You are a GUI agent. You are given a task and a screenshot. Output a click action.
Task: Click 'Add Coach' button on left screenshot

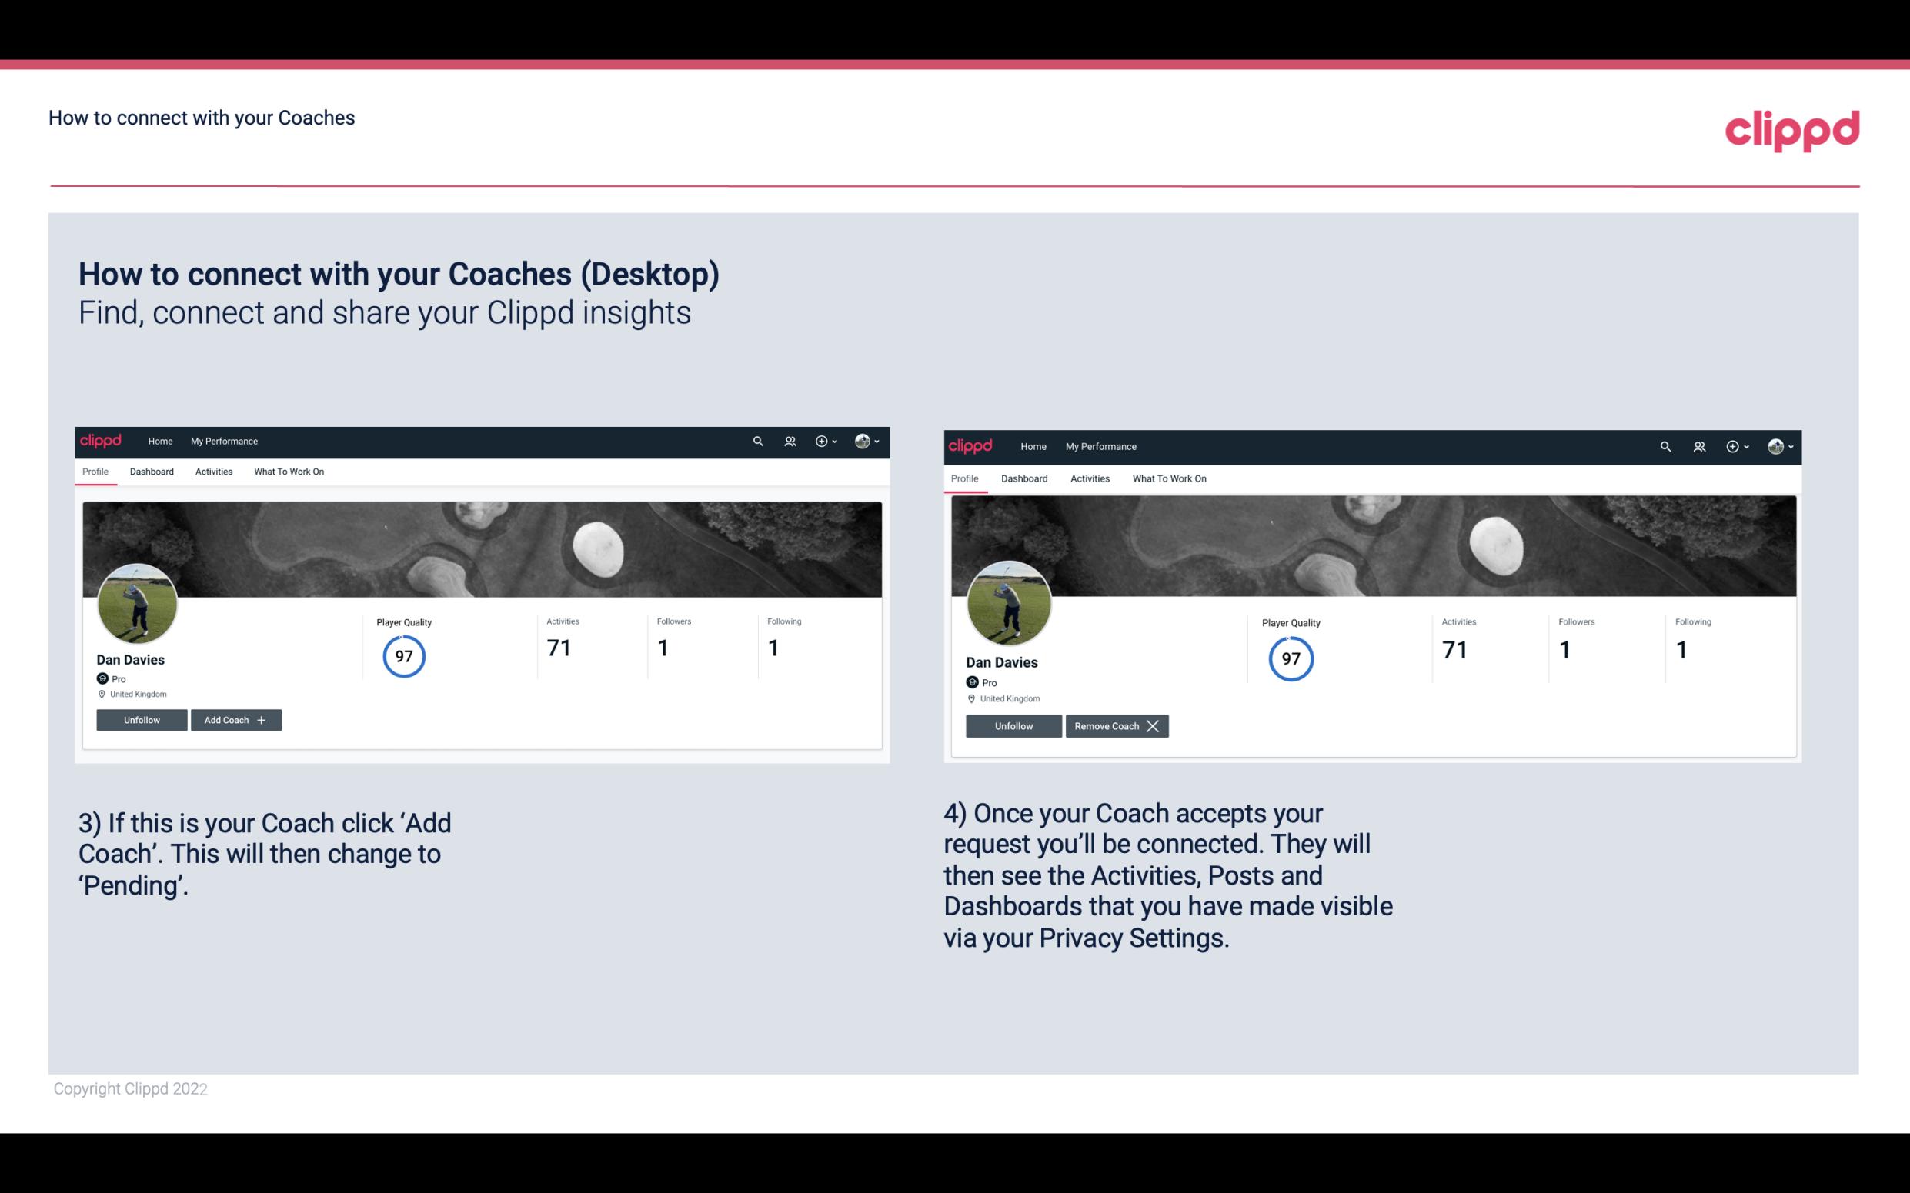[x=235, y=719]
